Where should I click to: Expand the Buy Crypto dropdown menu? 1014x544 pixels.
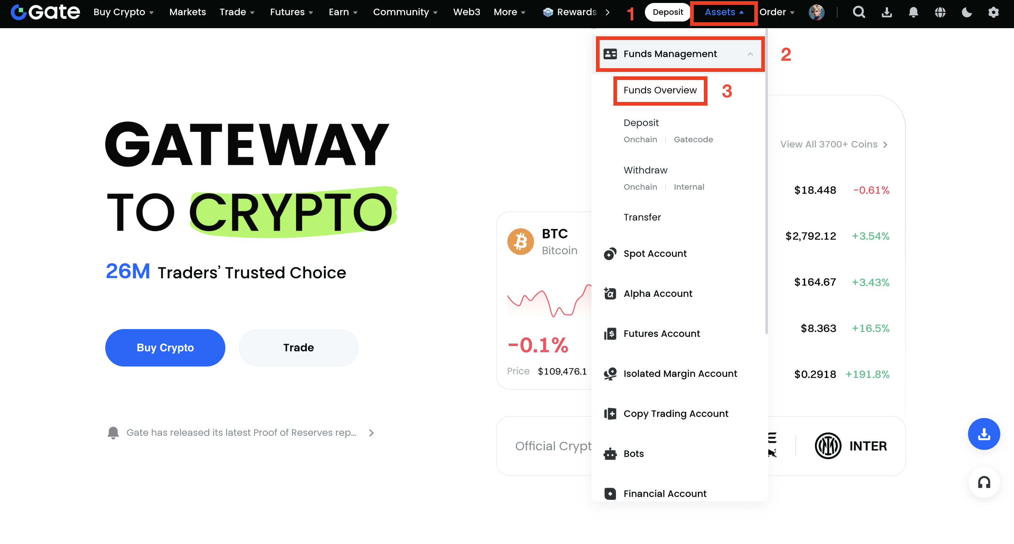(123, 12)
